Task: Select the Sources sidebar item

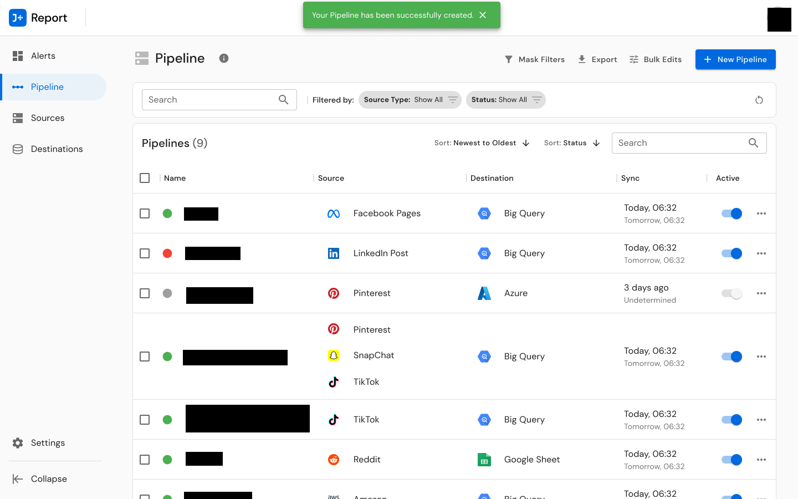Action: tap(48, 118)
